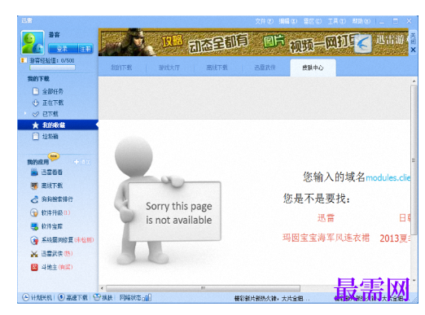Open the red 迅雷 suggestion link
Screen dimensions: 425x315
coord(326,218)
